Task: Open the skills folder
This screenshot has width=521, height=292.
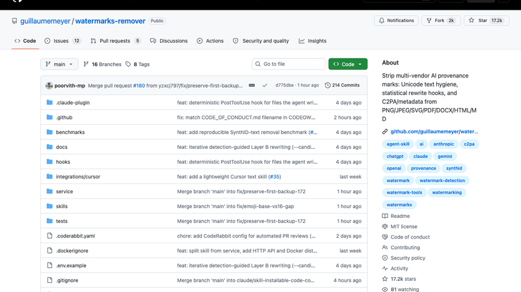Action: 61,206
